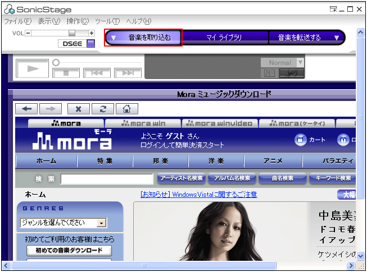Open the 操作(C) menu

tap(78, 21)
